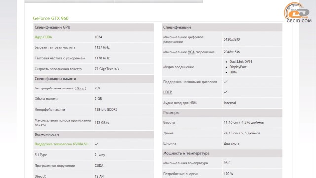Click the 'Ширина' label

[x=170, y=144]
